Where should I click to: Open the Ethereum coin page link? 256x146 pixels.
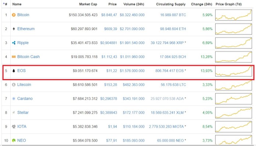26,29
